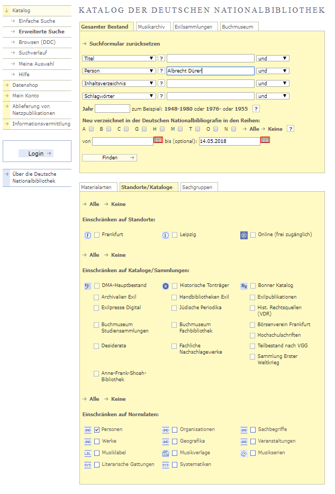This screenshot has width=335, height=494.
Task: Open the Inhaltsverzeichnis field dropdown
Action: click(x=119, y=84)
